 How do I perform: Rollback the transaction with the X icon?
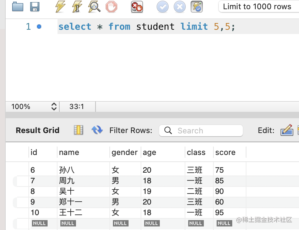tap(180, 7)
